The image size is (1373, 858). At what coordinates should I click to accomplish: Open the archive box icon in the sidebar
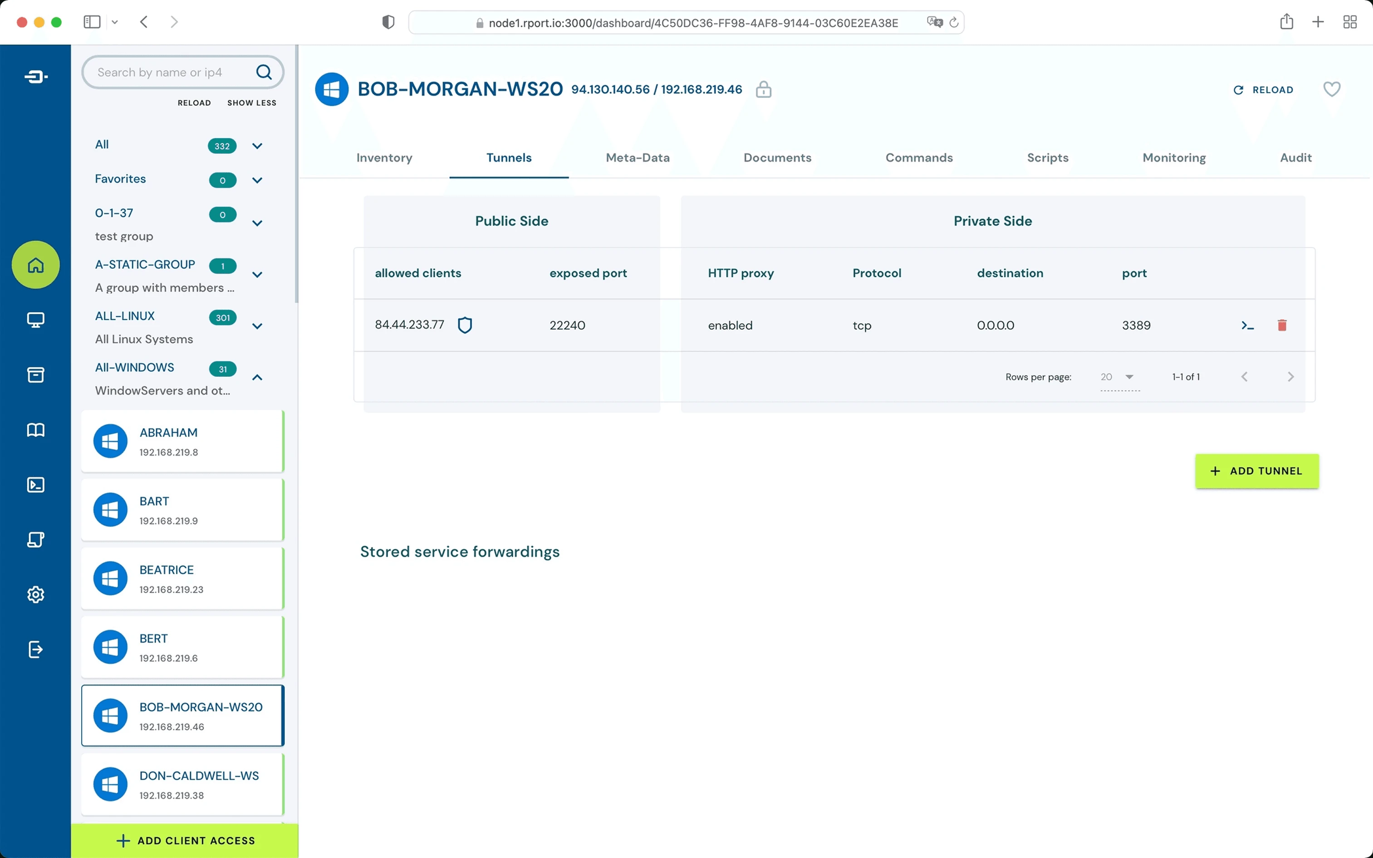click(x=35, y=375)
